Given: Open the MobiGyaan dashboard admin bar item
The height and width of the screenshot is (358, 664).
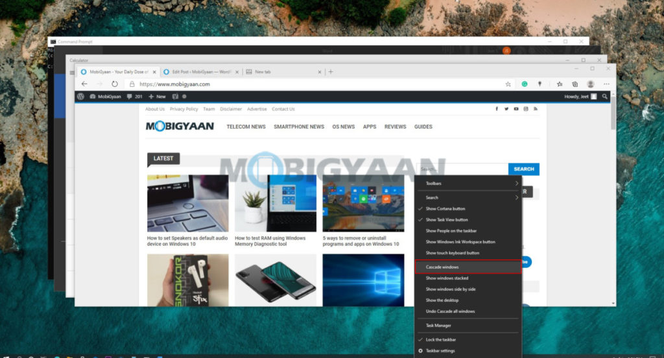Looking at the screenshot, I should (x=106, y=96).
